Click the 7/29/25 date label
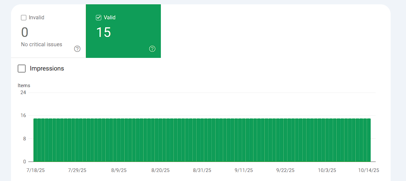The width and height of the screenshot is (406, 181). (77, 170)
